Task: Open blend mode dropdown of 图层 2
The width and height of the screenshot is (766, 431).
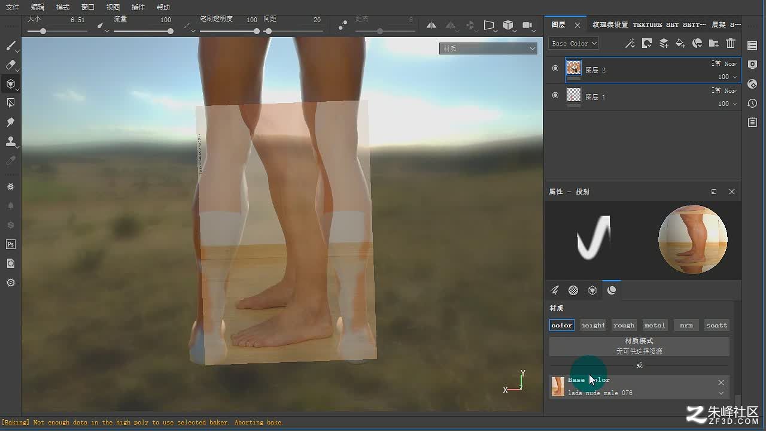Action: pyautogui.click(x=724, y=63)
